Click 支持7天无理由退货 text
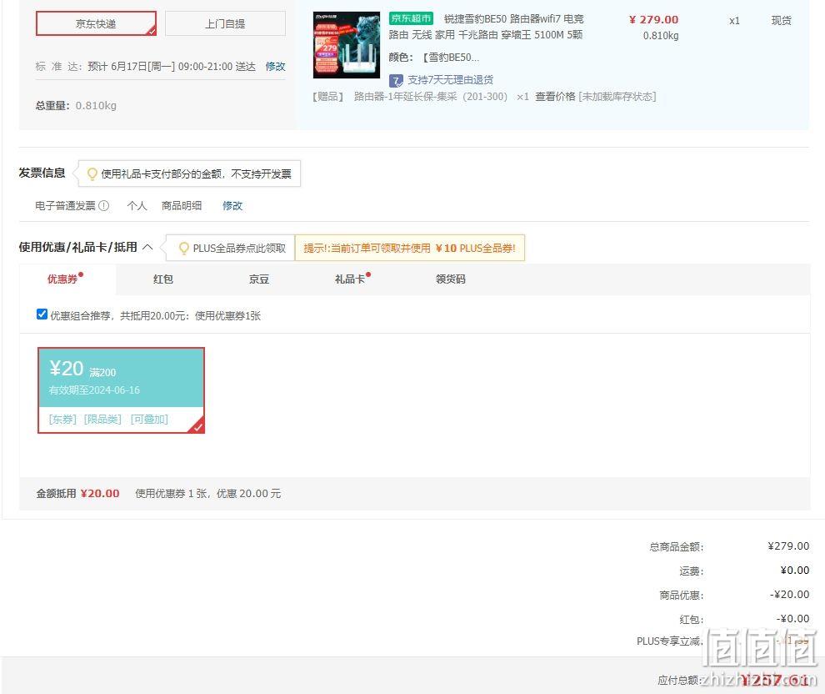825x694 pixels. pyautogui.click(x=450, y=80)
